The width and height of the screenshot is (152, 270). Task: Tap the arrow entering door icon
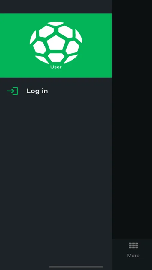13,91
